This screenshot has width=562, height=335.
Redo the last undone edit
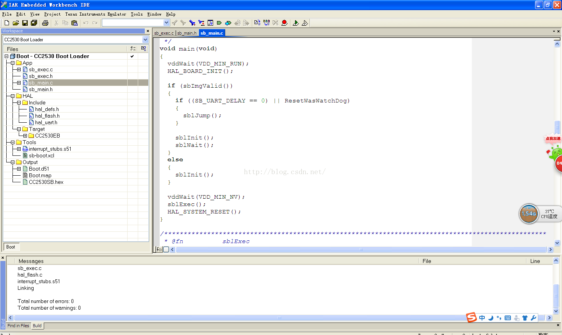(95, 23)
